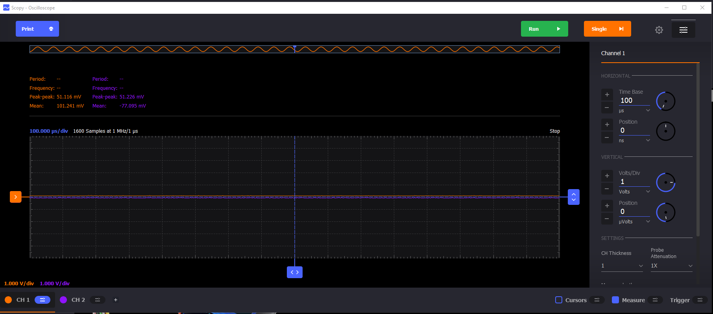This screenshot has width=713, height=314.
Task: Toggle CH 2 purple enable circle
Action: click(x=63, y=300)
